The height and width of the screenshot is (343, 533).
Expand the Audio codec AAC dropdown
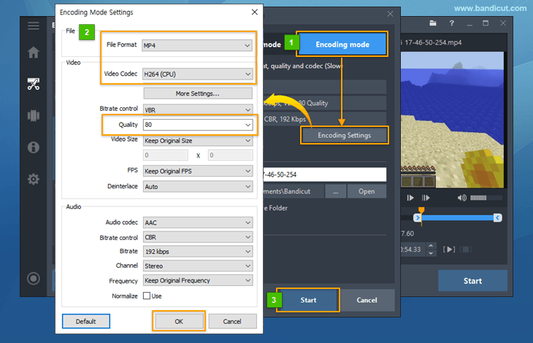click(197, 222)
